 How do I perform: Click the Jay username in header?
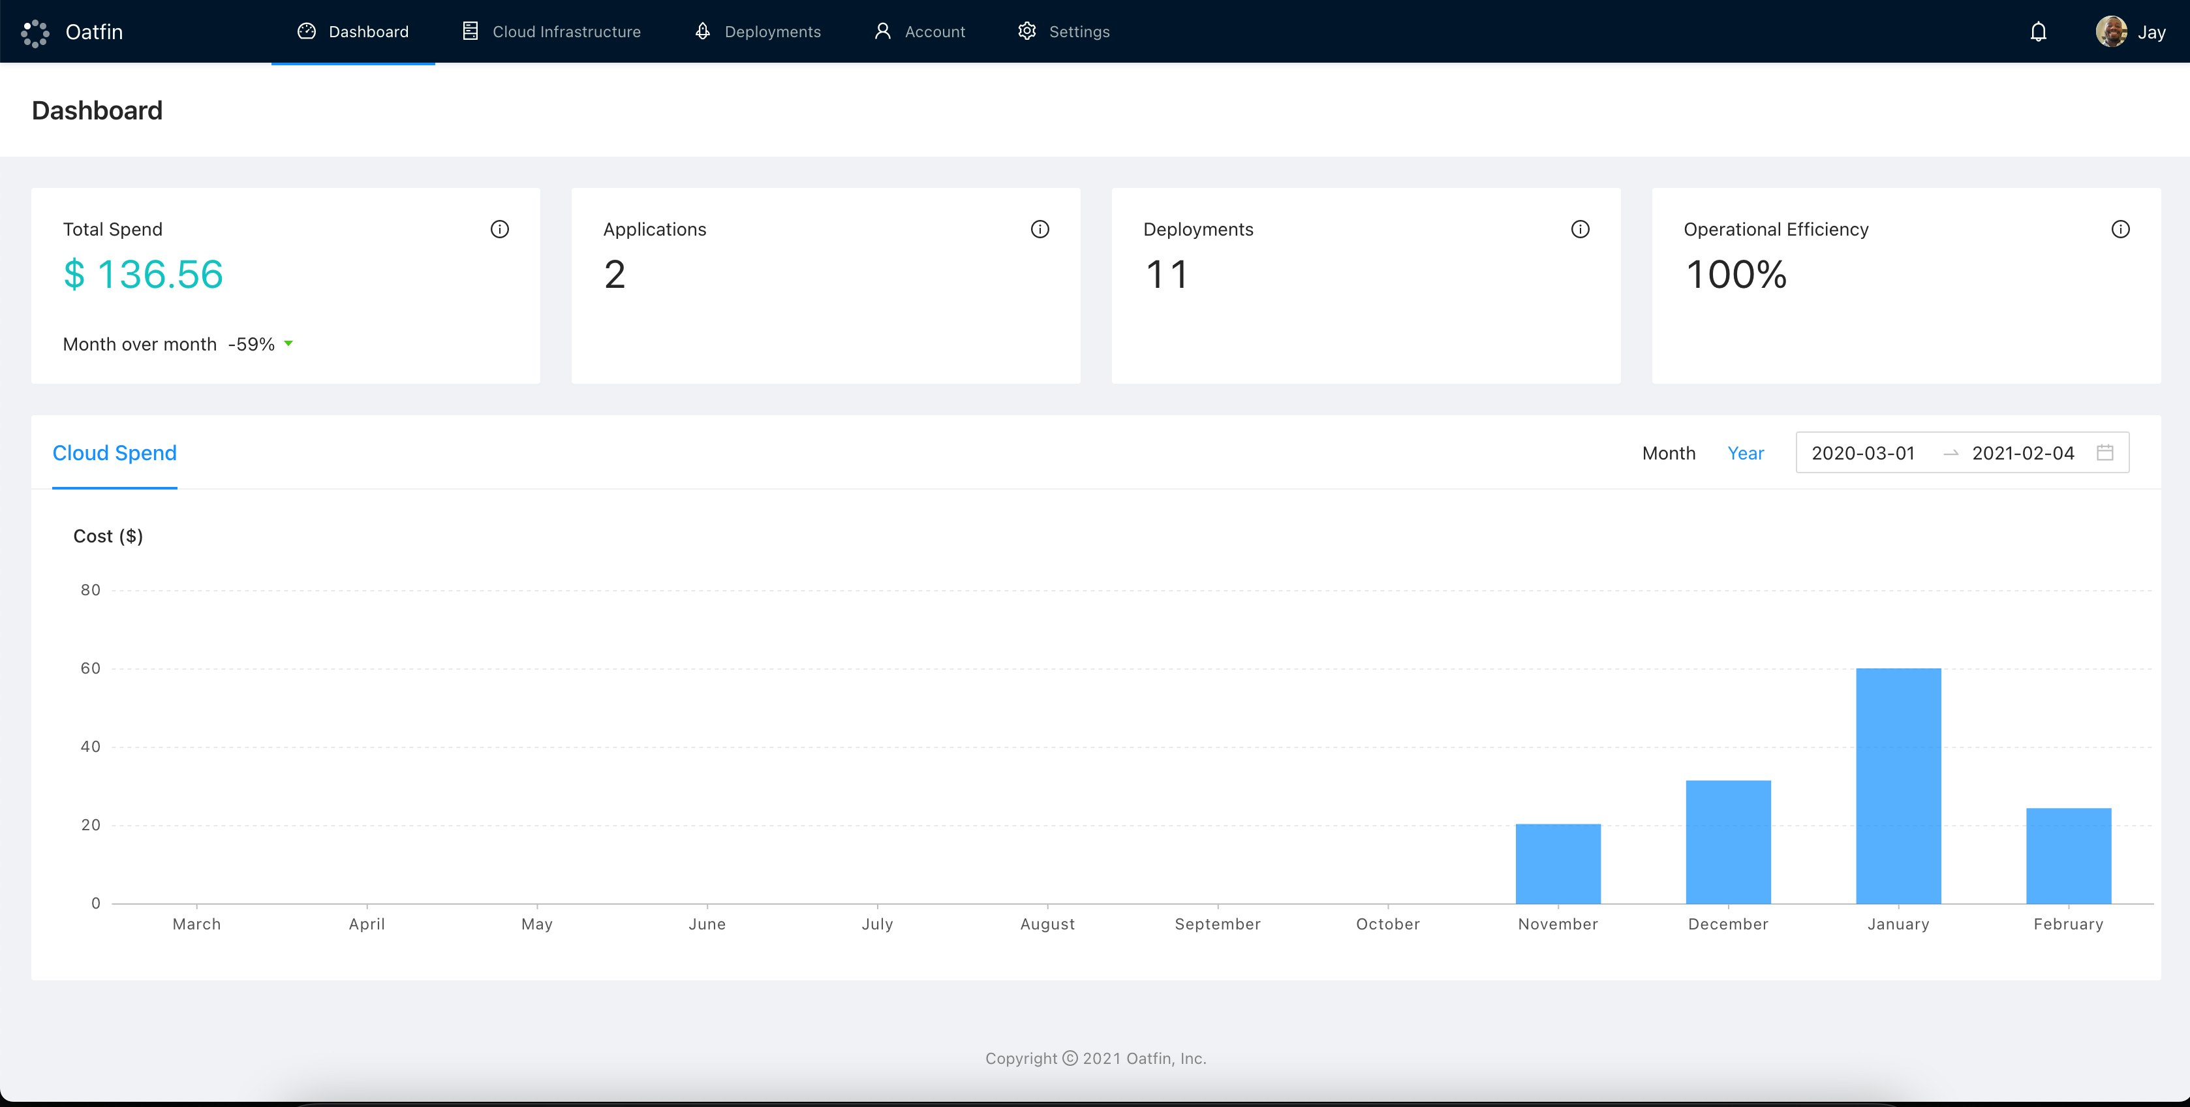pos(2151,32)
